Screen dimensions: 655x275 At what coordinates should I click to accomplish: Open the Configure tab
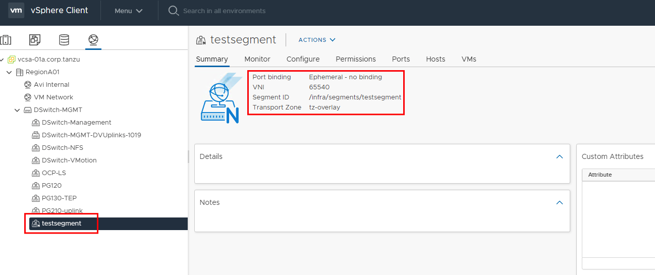tap(303, 59)
